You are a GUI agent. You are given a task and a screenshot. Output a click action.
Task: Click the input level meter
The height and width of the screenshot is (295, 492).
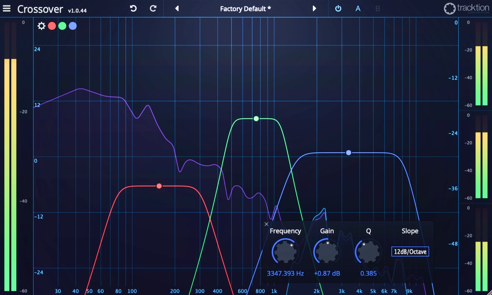[x=10, y=156]
